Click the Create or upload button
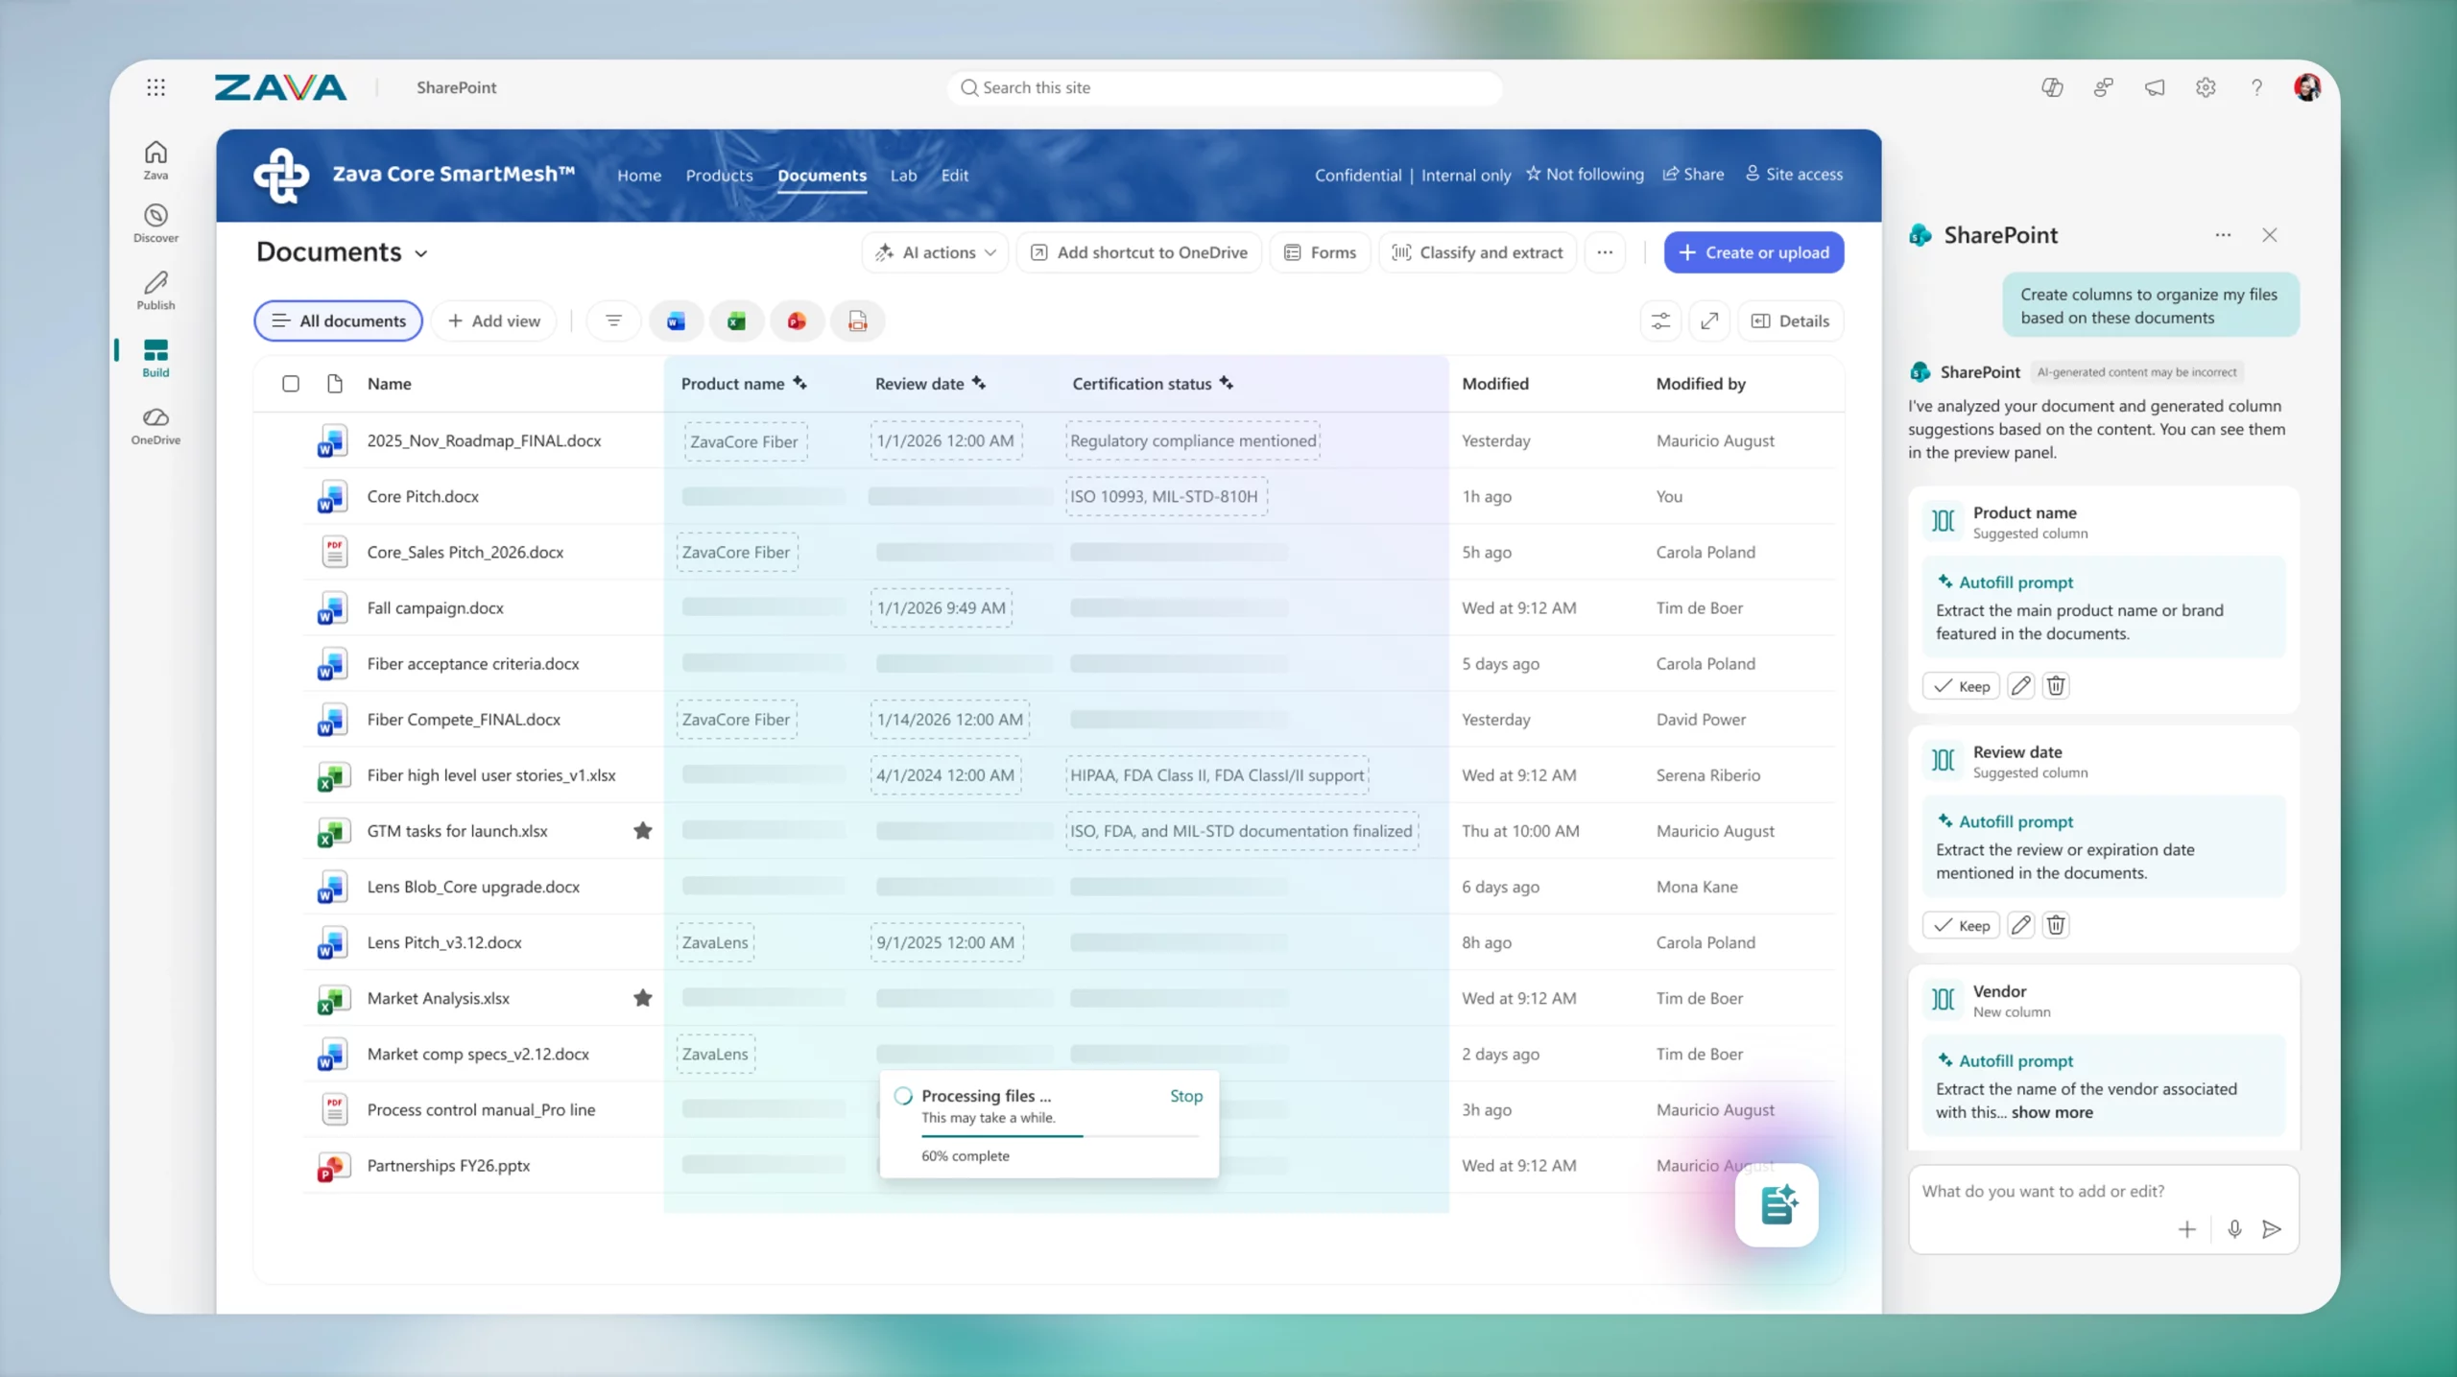Viewport: 2457px width, 1377px height. point(1753,252)
